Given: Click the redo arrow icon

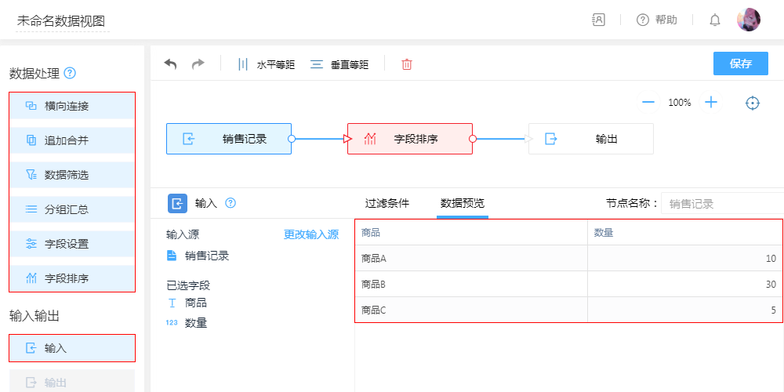Looking at the screenshot, I should pos(198,64).
